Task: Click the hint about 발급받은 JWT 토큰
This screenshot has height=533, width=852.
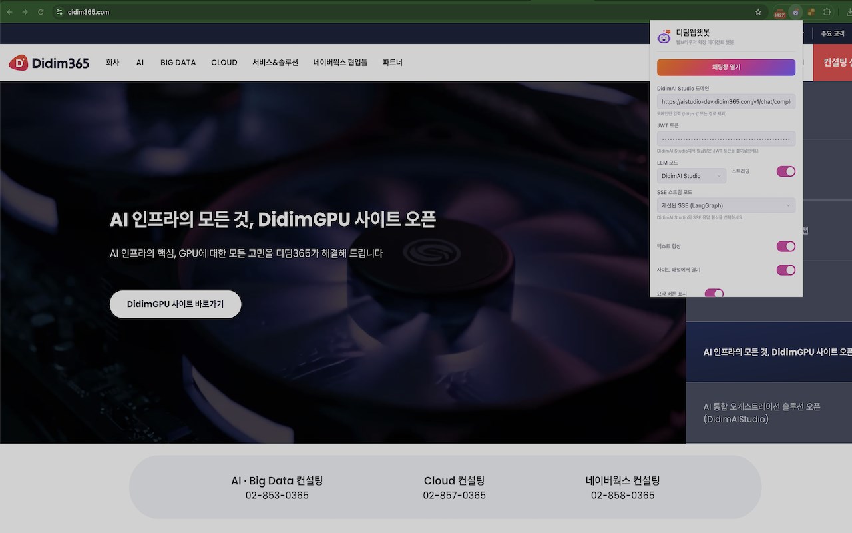Action: 708,151
